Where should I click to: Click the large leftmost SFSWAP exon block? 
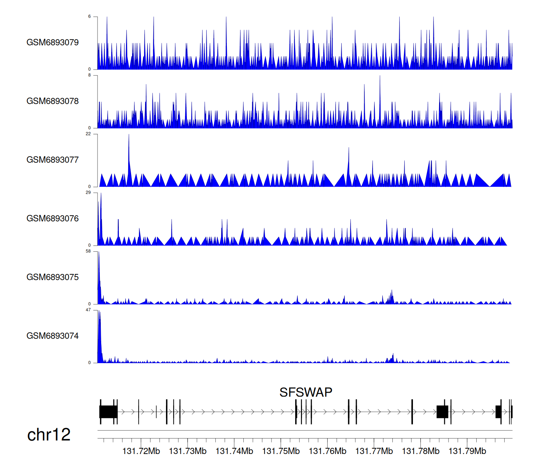108,412
